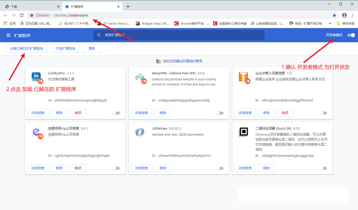Click the LinkRunPro extension icon
The image size is (358, 210).
(37, 77)
